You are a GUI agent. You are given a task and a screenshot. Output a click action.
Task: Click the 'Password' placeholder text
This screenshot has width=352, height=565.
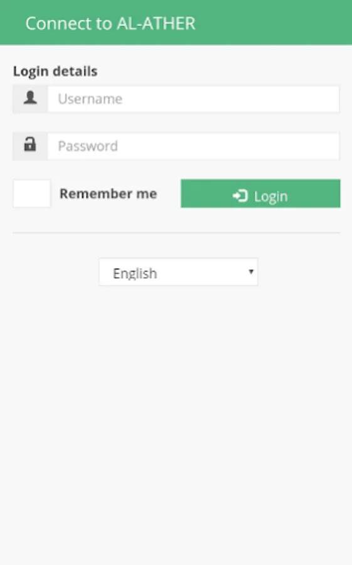tap(88, 146)
